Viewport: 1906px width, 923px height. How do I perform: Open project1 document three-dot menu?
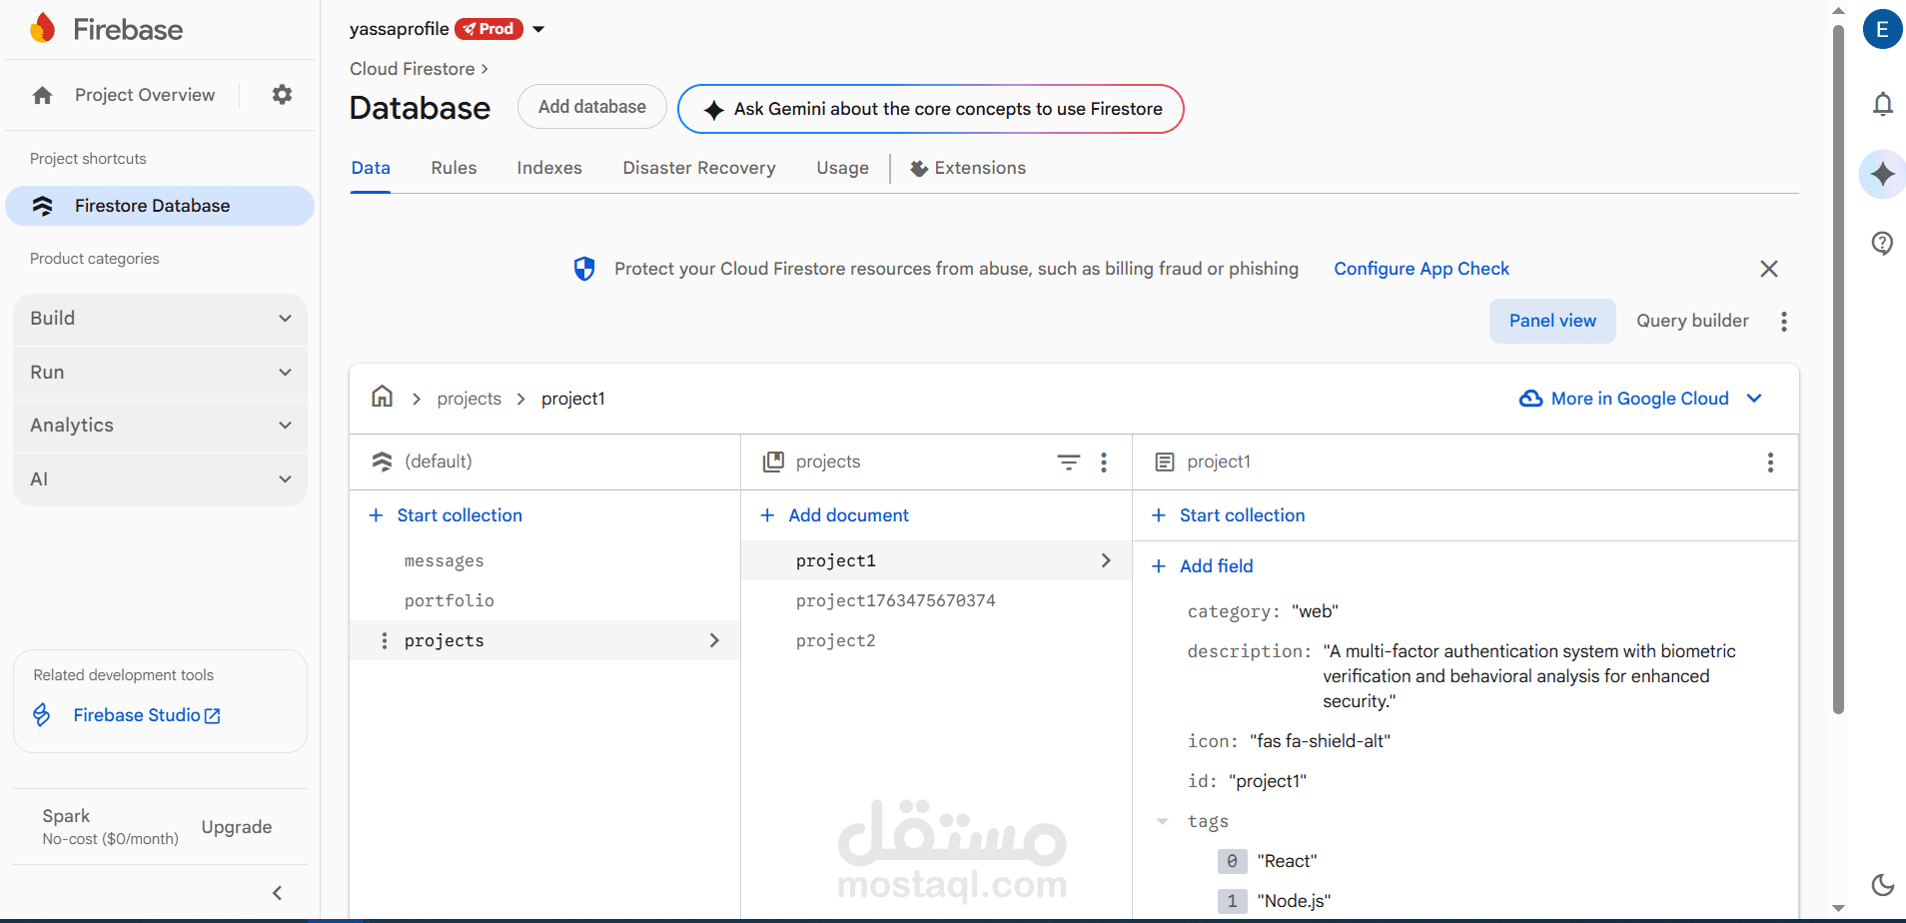point(1770,461)
